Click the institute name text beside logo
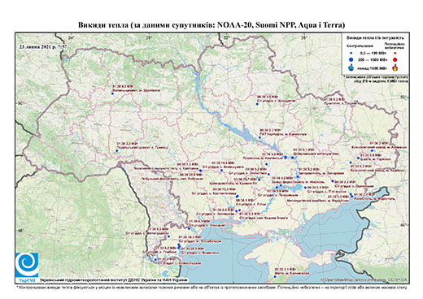 click(x=114, y=280)
